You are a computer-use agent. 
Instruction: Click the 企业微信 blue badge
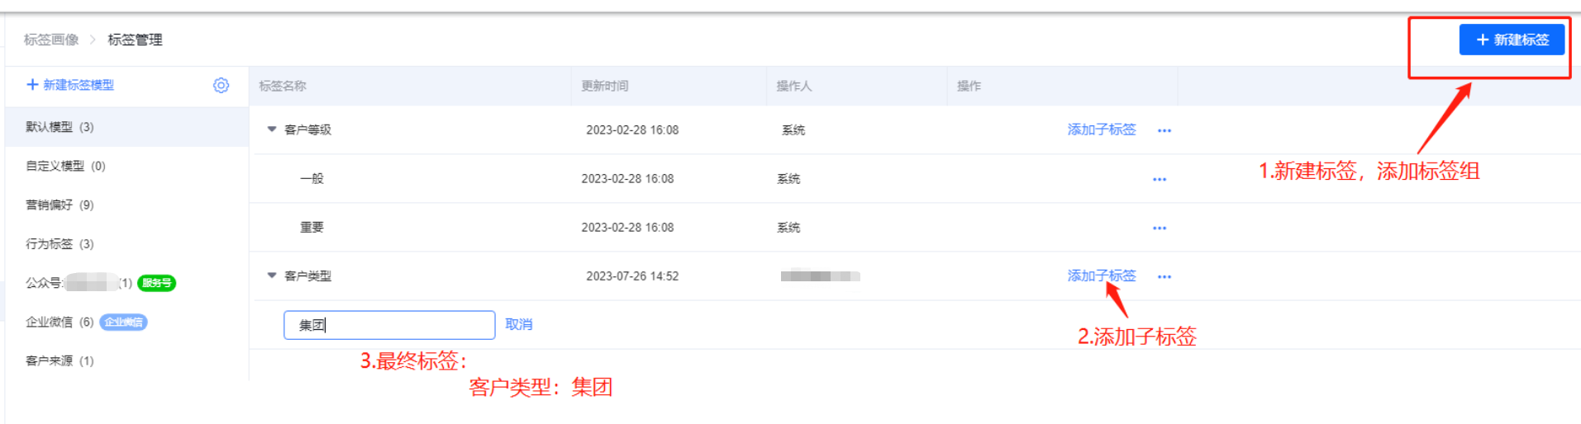click(x=124, y=322)
